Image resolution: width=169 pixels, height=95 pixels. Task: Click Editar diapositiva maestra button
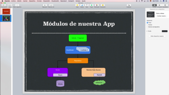(x=157, y=36)
